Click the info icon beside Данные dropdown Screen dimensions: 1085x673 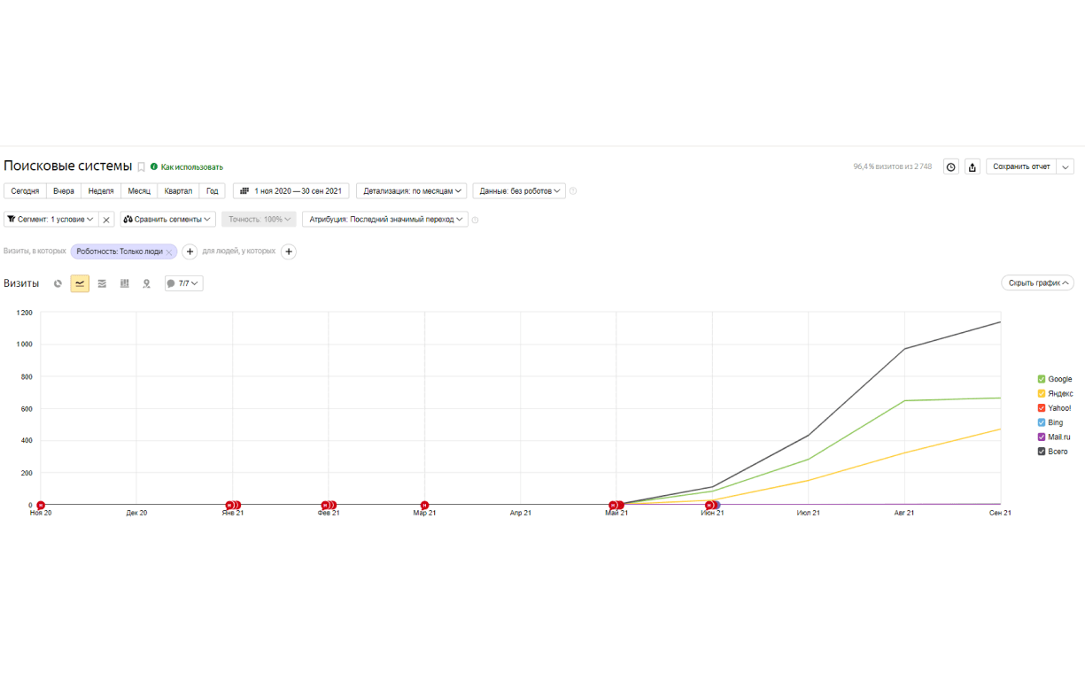click(573, 191)
